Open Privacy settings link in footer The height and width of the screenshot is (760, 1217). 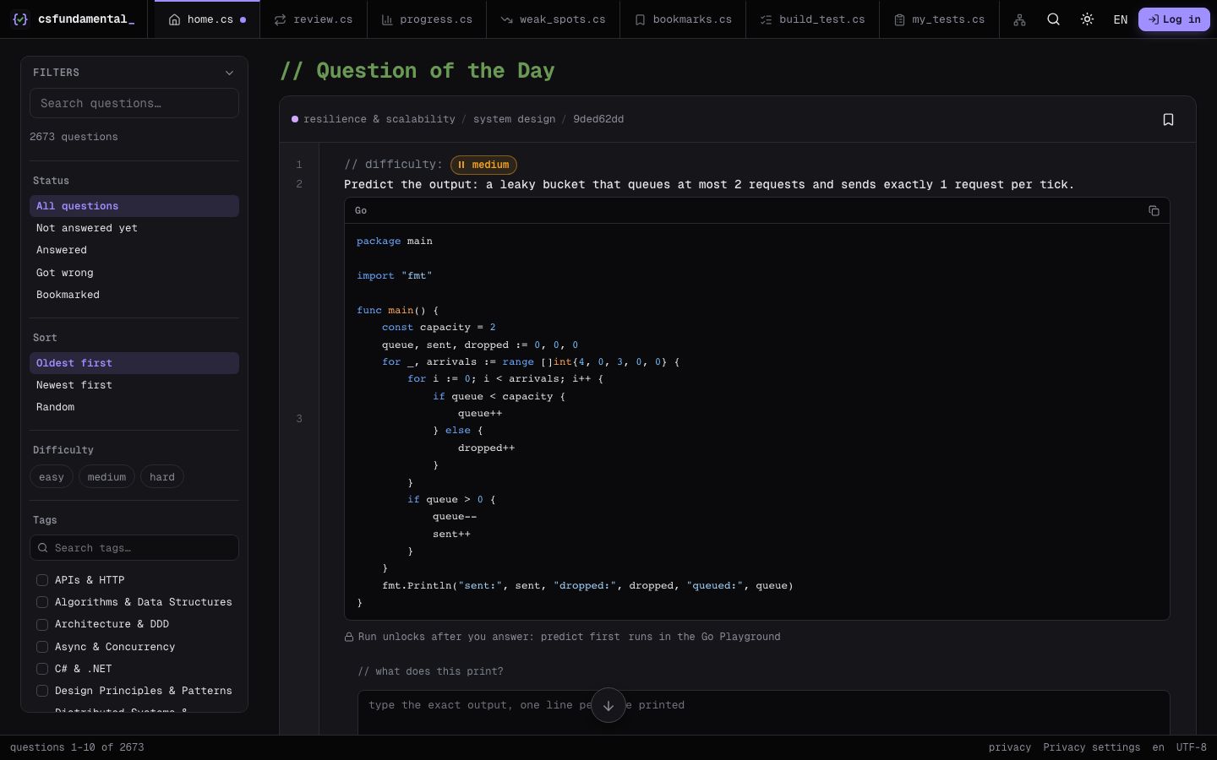[1091, 747]
